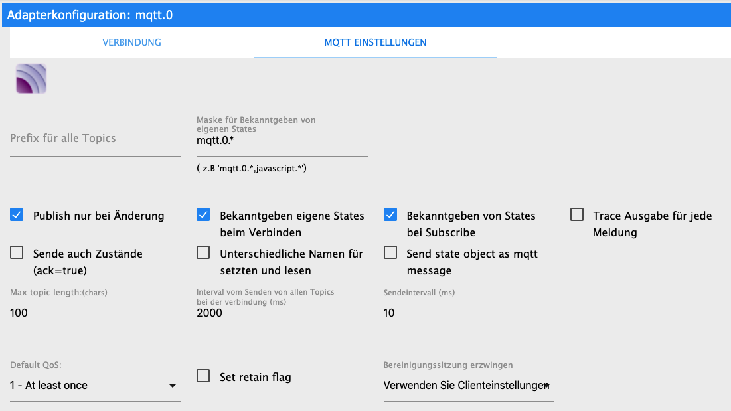Click the Default QoS dropdown arrow
The image size is (731, 411).
[173, 386]
